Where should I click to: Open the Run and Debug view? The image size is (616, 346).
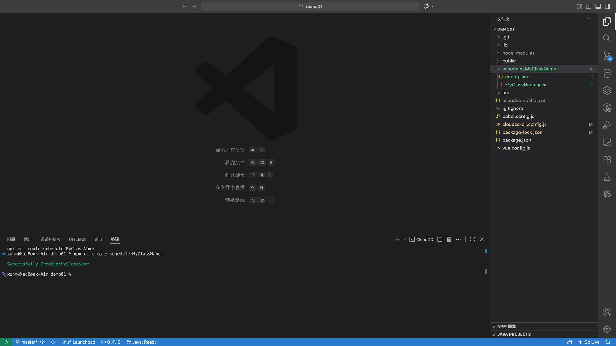(607, 125)
